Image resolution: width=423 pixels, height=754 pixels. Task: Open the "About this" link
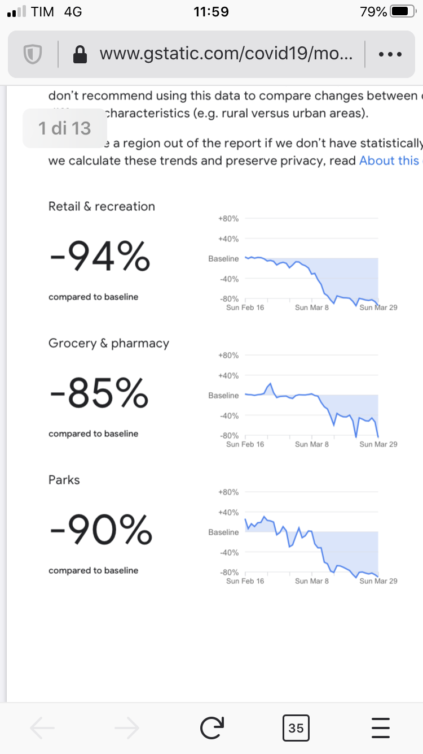click(x=389, y=161)
